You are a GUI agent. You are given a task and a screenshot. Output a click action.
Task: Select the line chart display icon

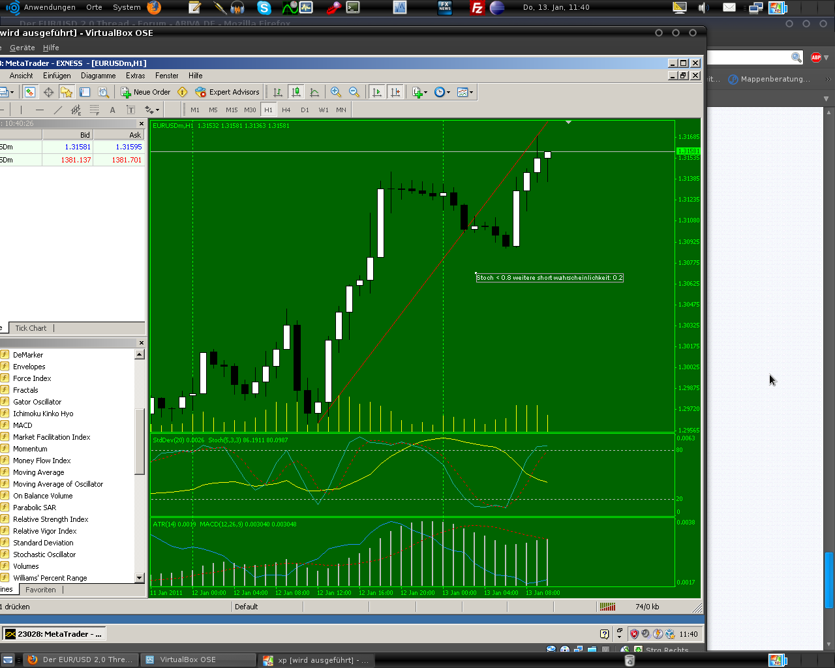314,92
